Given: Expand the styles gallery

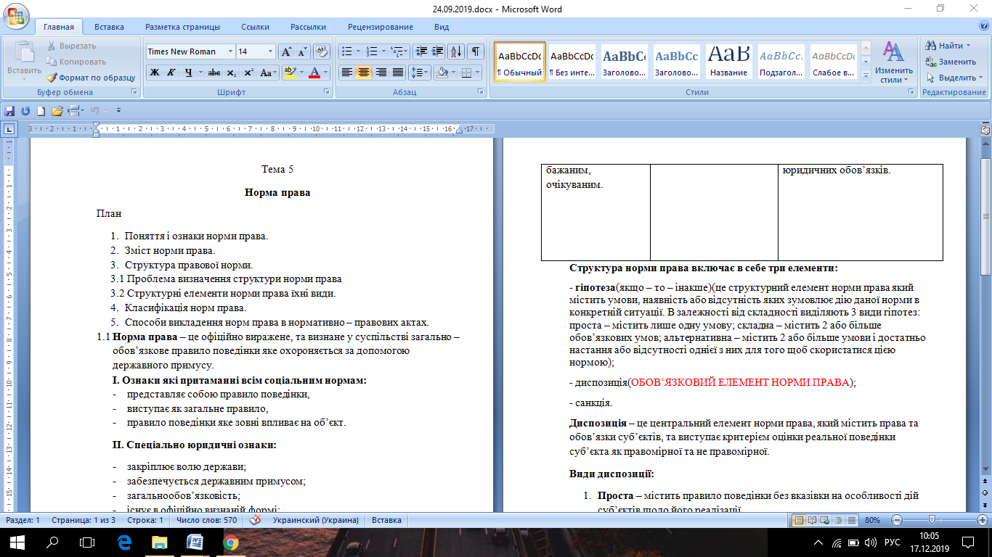Looking at the screenshot, I should coord(866,76).
